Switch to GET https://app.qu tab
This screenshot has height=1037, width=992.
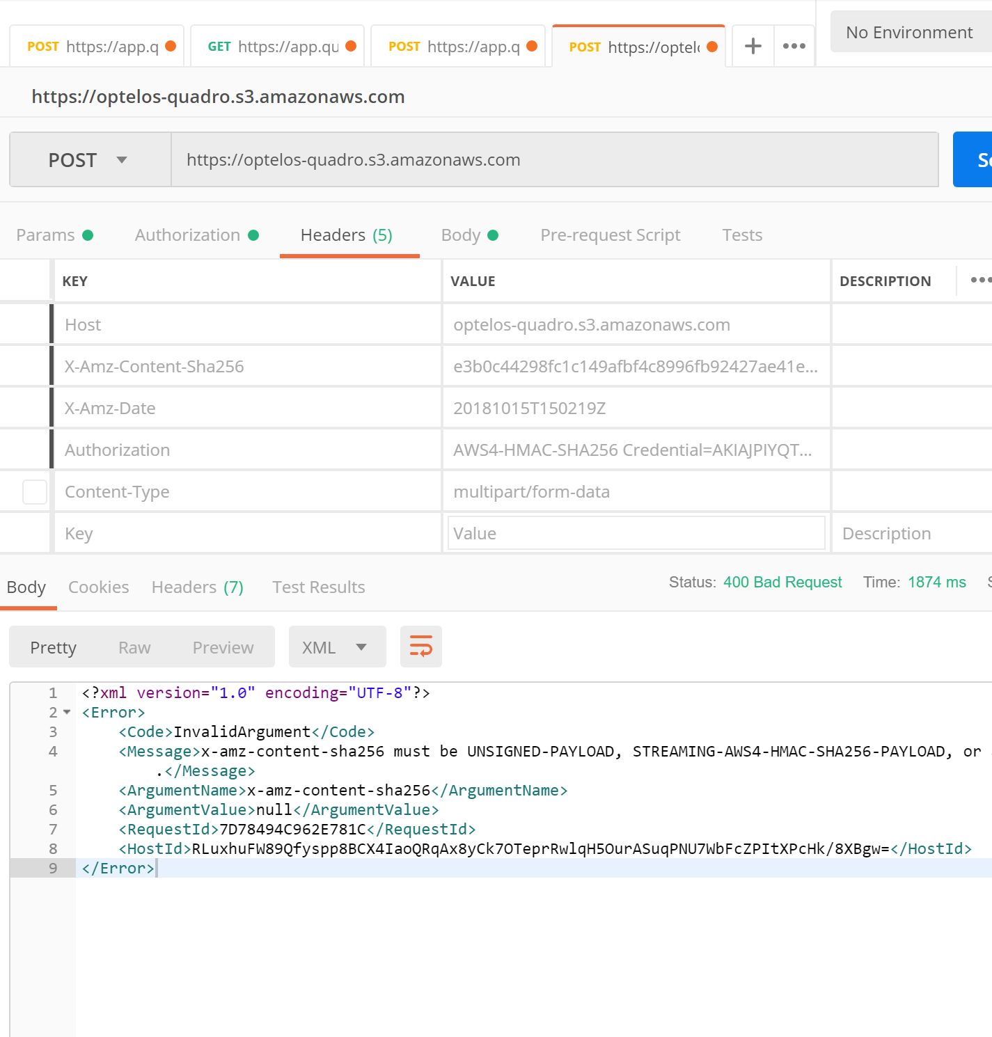pos(277,47)
